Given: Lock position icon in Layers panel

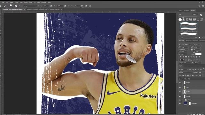Looking at the screenshot, I should (x=188, y=76).
